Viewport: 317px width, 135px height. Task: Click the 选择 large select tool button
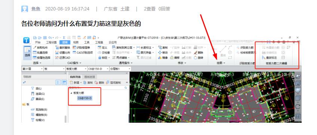(x=27, y=53)
